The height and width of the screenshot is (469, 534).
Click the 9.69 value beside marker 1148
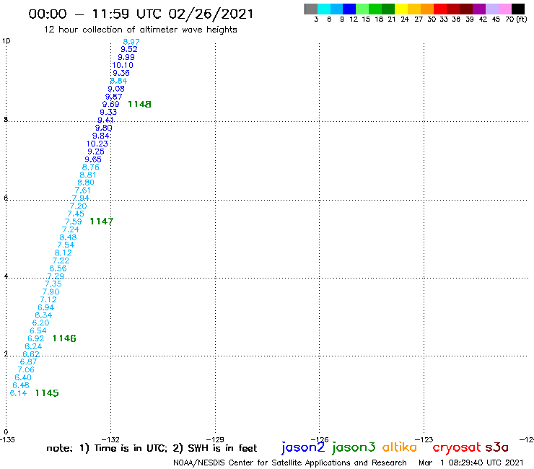(x=110, y=104)
